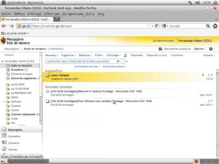The width and height of the screenshot is (219, 164).
Task: Open the Contacts icon
Action: pyautogui.click(x=4, y=143)
